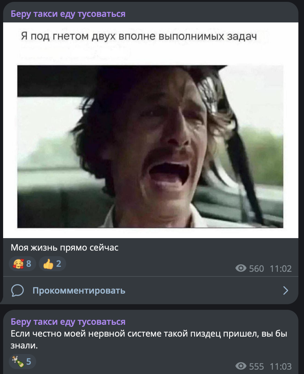This screenshot has height=374, width=304.
Task: Open the 11:03 timestamp of the second post
Action: 280,366
